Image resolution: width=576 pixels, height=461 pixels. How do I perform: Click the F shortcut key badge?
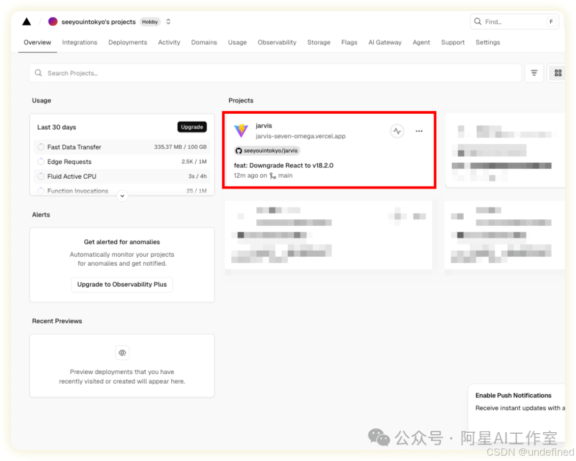pyautogui.click(x=551, y=22)
